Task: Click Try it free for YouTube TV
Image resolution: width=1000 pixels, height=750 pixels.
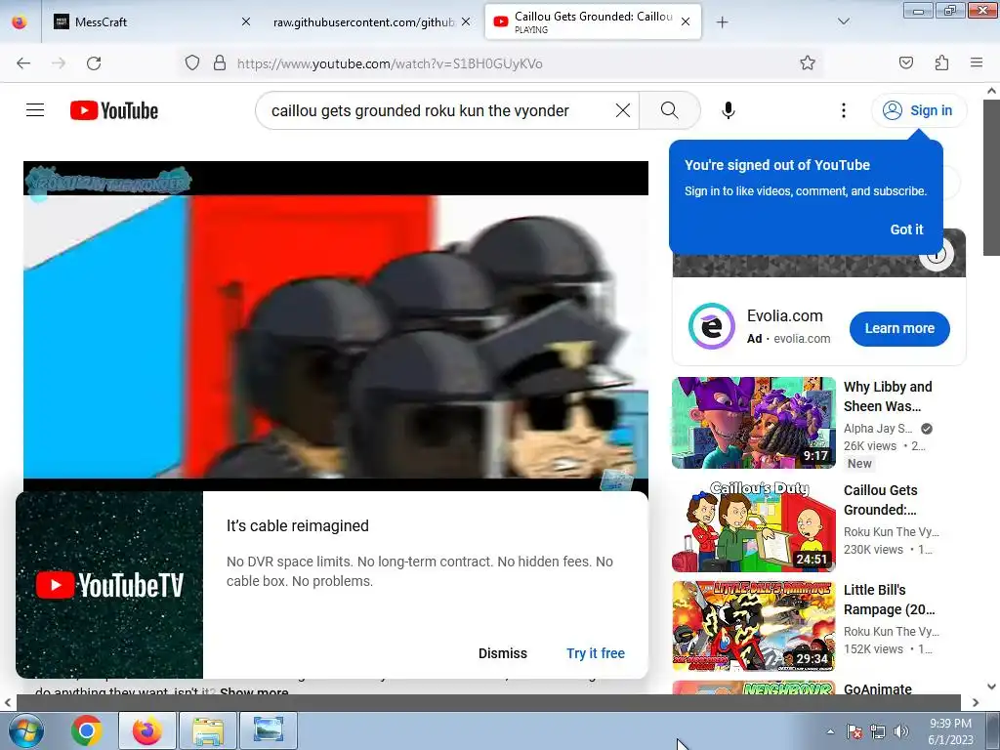Action: pos(596,653)
